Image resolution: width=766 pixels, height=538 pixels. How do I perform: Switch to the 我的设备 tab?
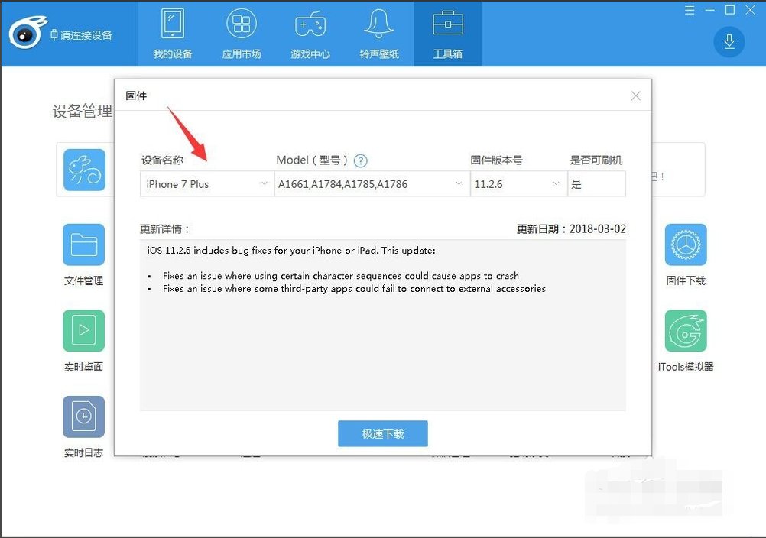(x=172, y=33)
